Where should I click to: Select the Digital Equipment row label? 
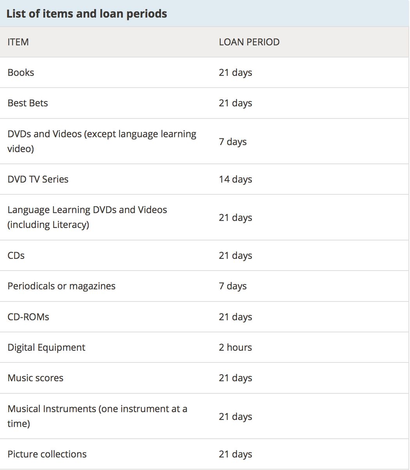(46, 347)
